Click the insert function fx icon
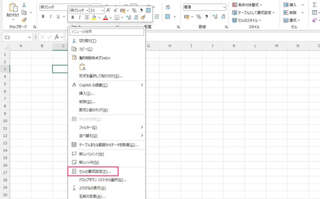Image resolution: width=320 pixels, height=199 pixels. [57, 37]
